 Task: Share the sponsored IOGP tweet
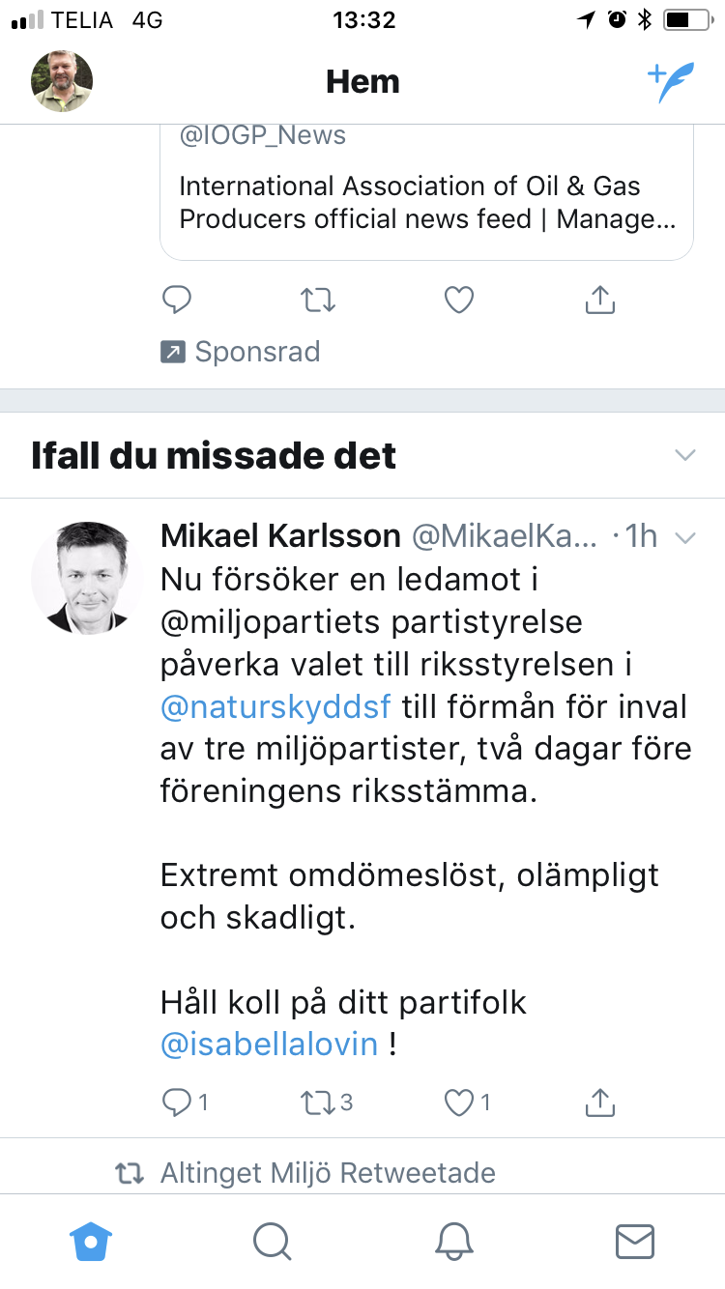pos(600,300)
